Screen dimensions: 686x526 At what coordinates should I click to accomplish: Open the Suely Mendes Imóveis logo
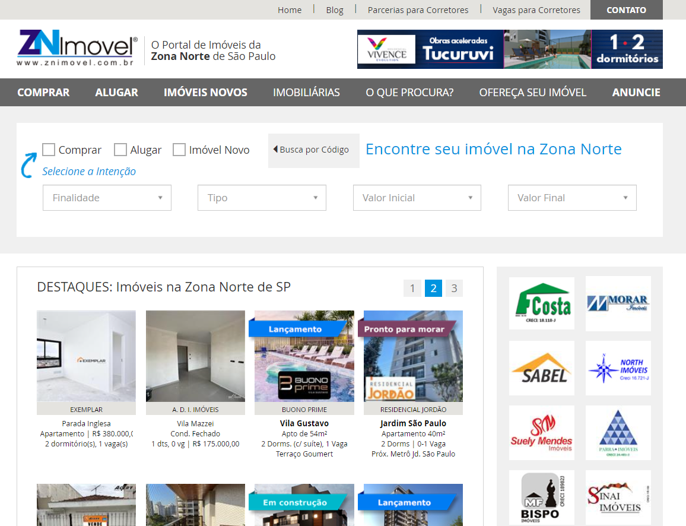click(542, 433)
